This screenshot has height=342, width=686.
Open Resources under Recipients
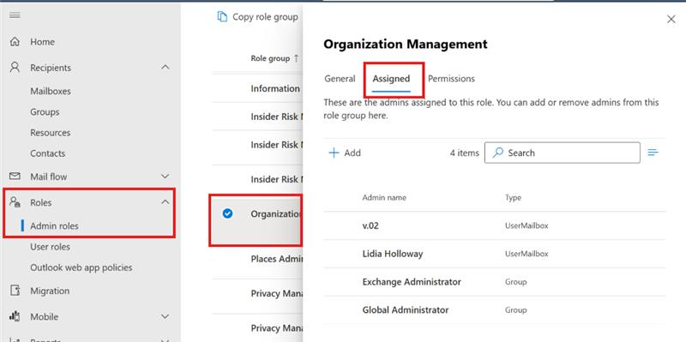coord(51,133)
